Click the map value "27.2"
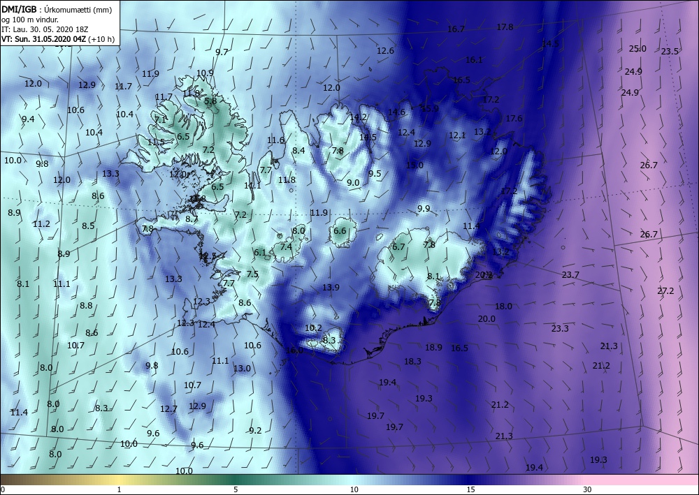The height and width of the screenshot is (495, 699). (665, 290)
